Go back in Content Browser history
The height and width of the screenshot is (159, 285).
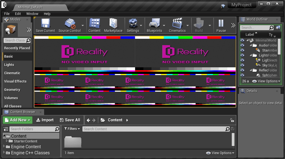click(x=88, y=120)
